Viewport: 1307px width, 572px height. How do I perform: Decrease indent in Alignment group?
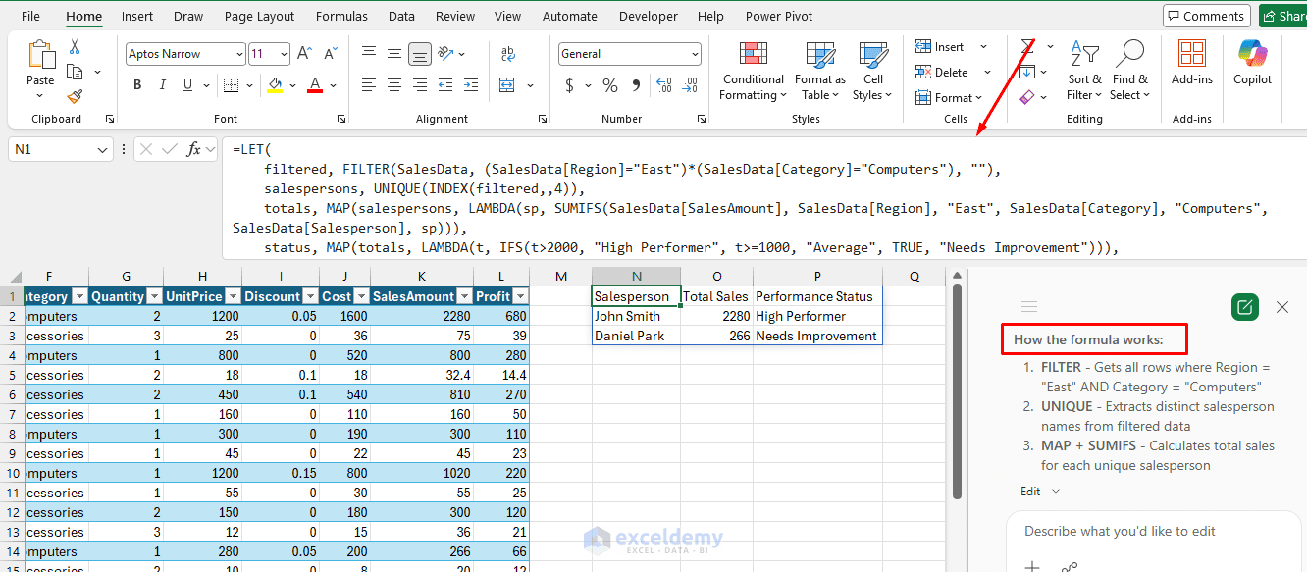pyautogui.click(x=446, y=85)
